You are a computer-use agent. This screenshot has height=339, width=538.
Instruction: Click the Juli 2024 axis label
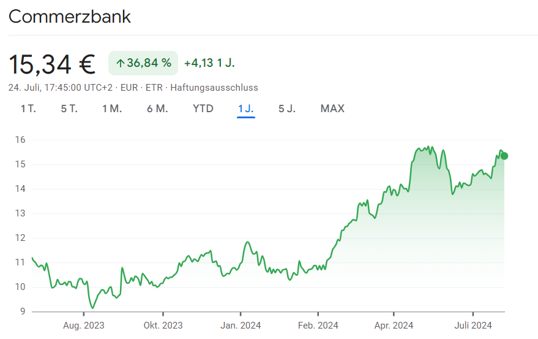[x=473, y=326]
